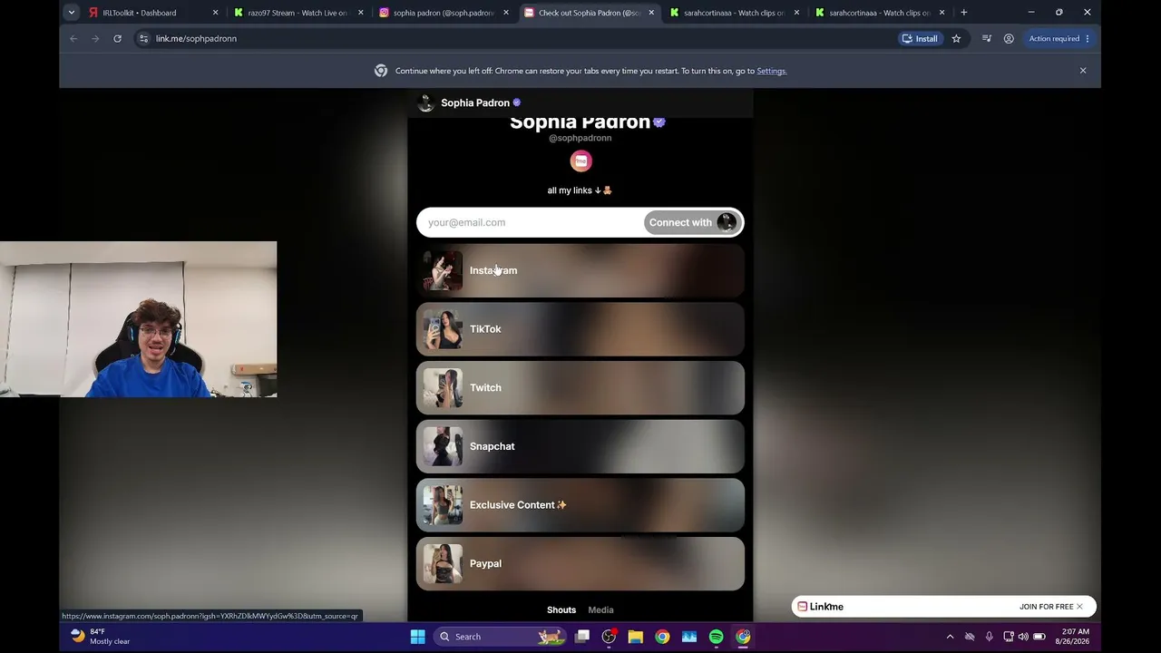Image resolution: width=1161 pixels, height=653 pixels.
Task: Open the Photos app on the taskbar
Action: point(689,637)
